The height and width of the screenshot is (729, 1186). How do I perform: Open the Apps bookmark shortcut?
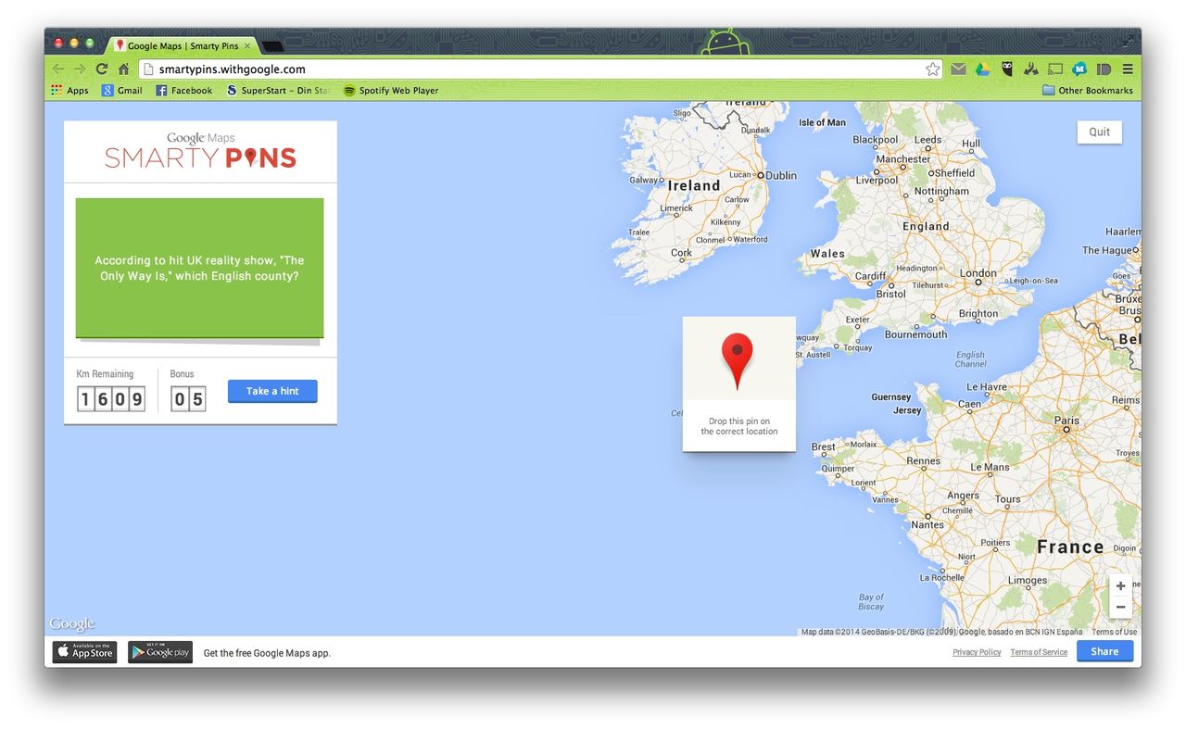click(x=69, y=91)
